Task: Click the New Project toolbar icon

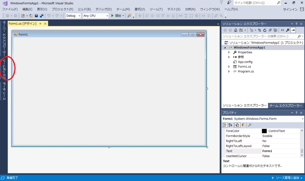Action: 23,16
